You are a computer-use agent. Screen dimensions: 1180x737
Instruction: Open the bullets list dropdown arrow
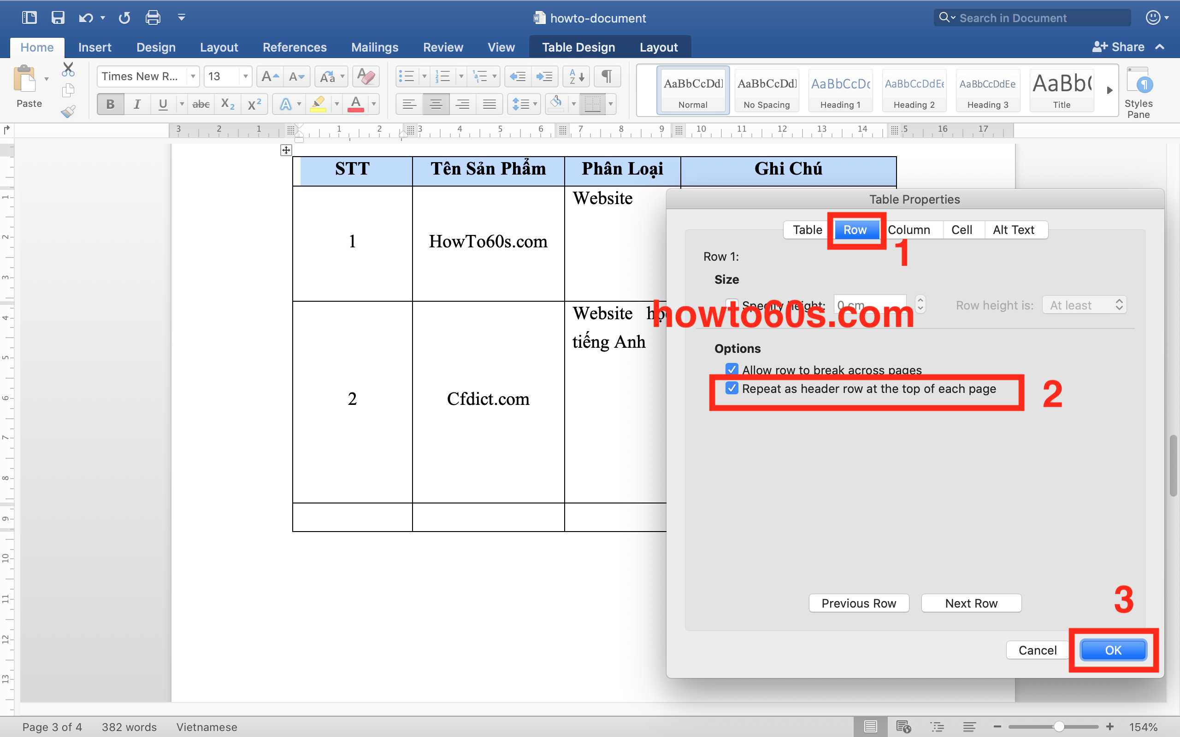tap(424, 76)
